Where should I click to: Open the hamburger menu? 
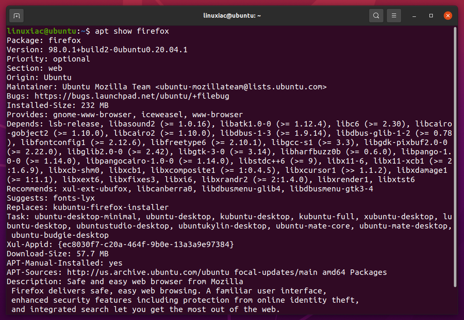coord(394,16)
